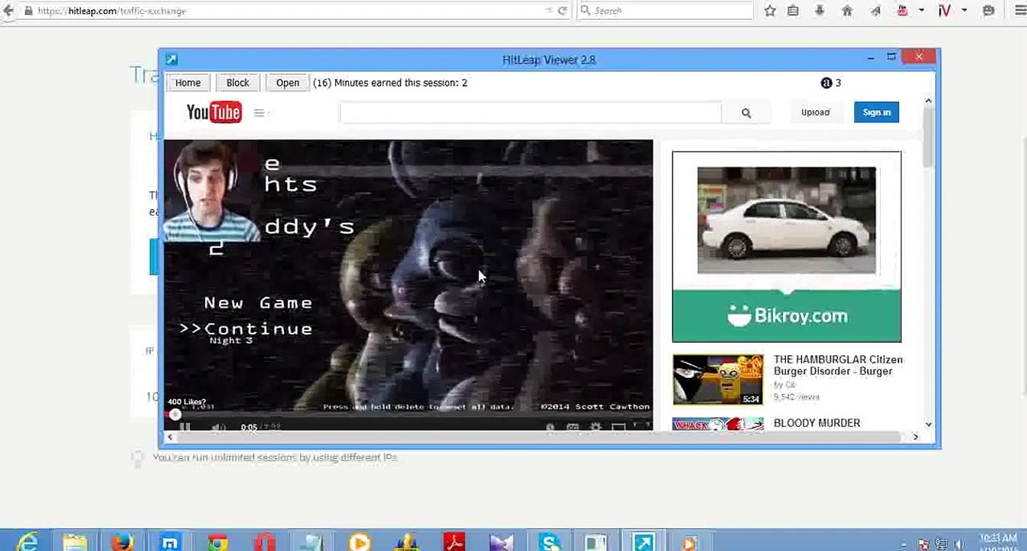
Task: Click the blue Sign in button
Action: [x=876, y=112]
